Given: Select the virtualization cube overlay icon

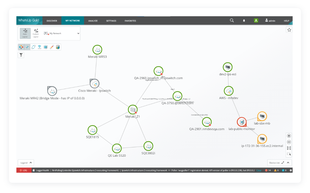Looking at the screenshot, I should tap(45, 47).
